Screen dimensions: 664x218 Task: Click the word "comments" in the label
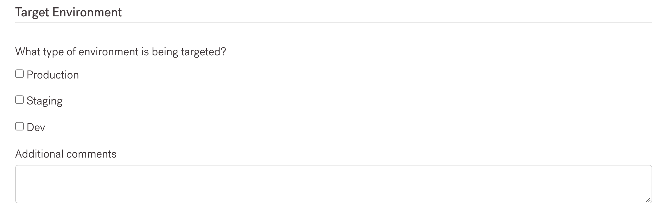coord(91,154)
